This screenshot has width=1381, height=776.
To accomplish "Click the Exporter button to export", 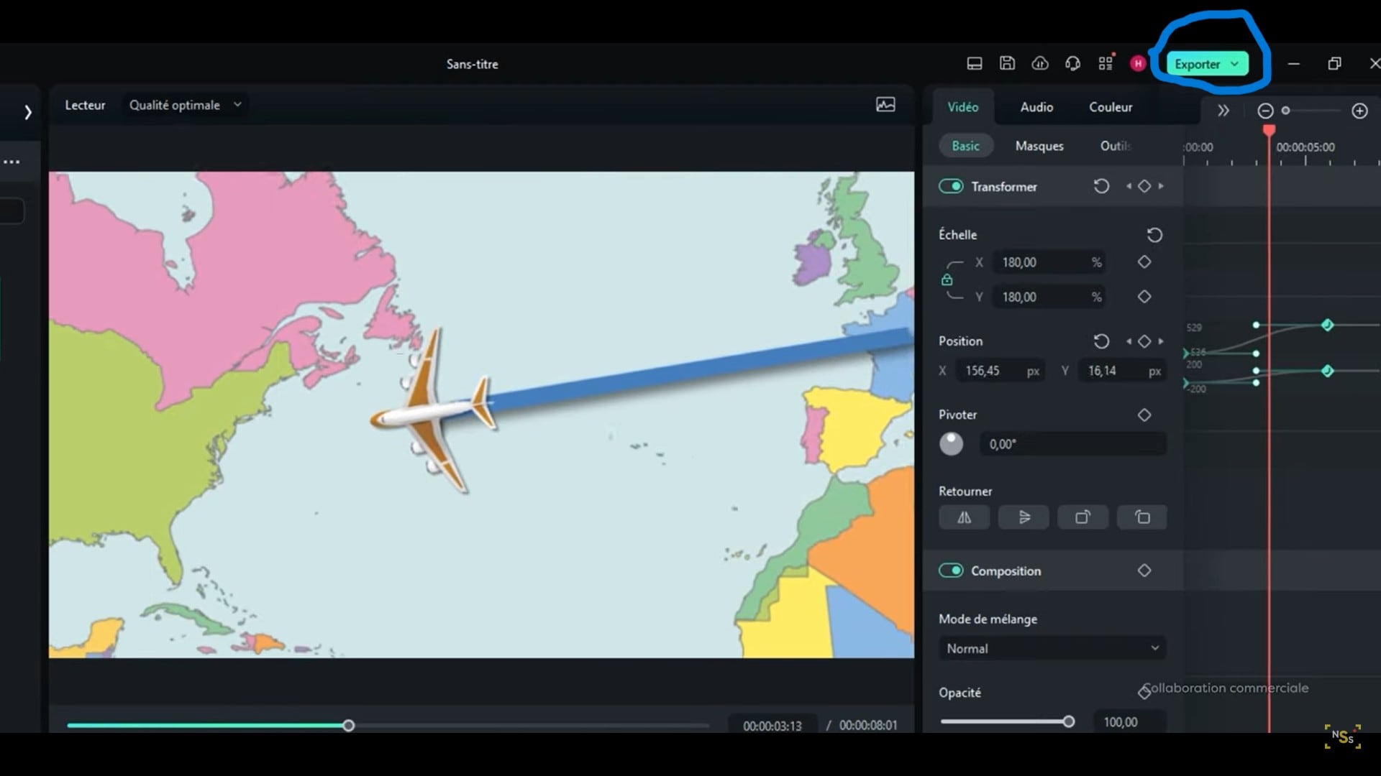I will coord(1206,63).
